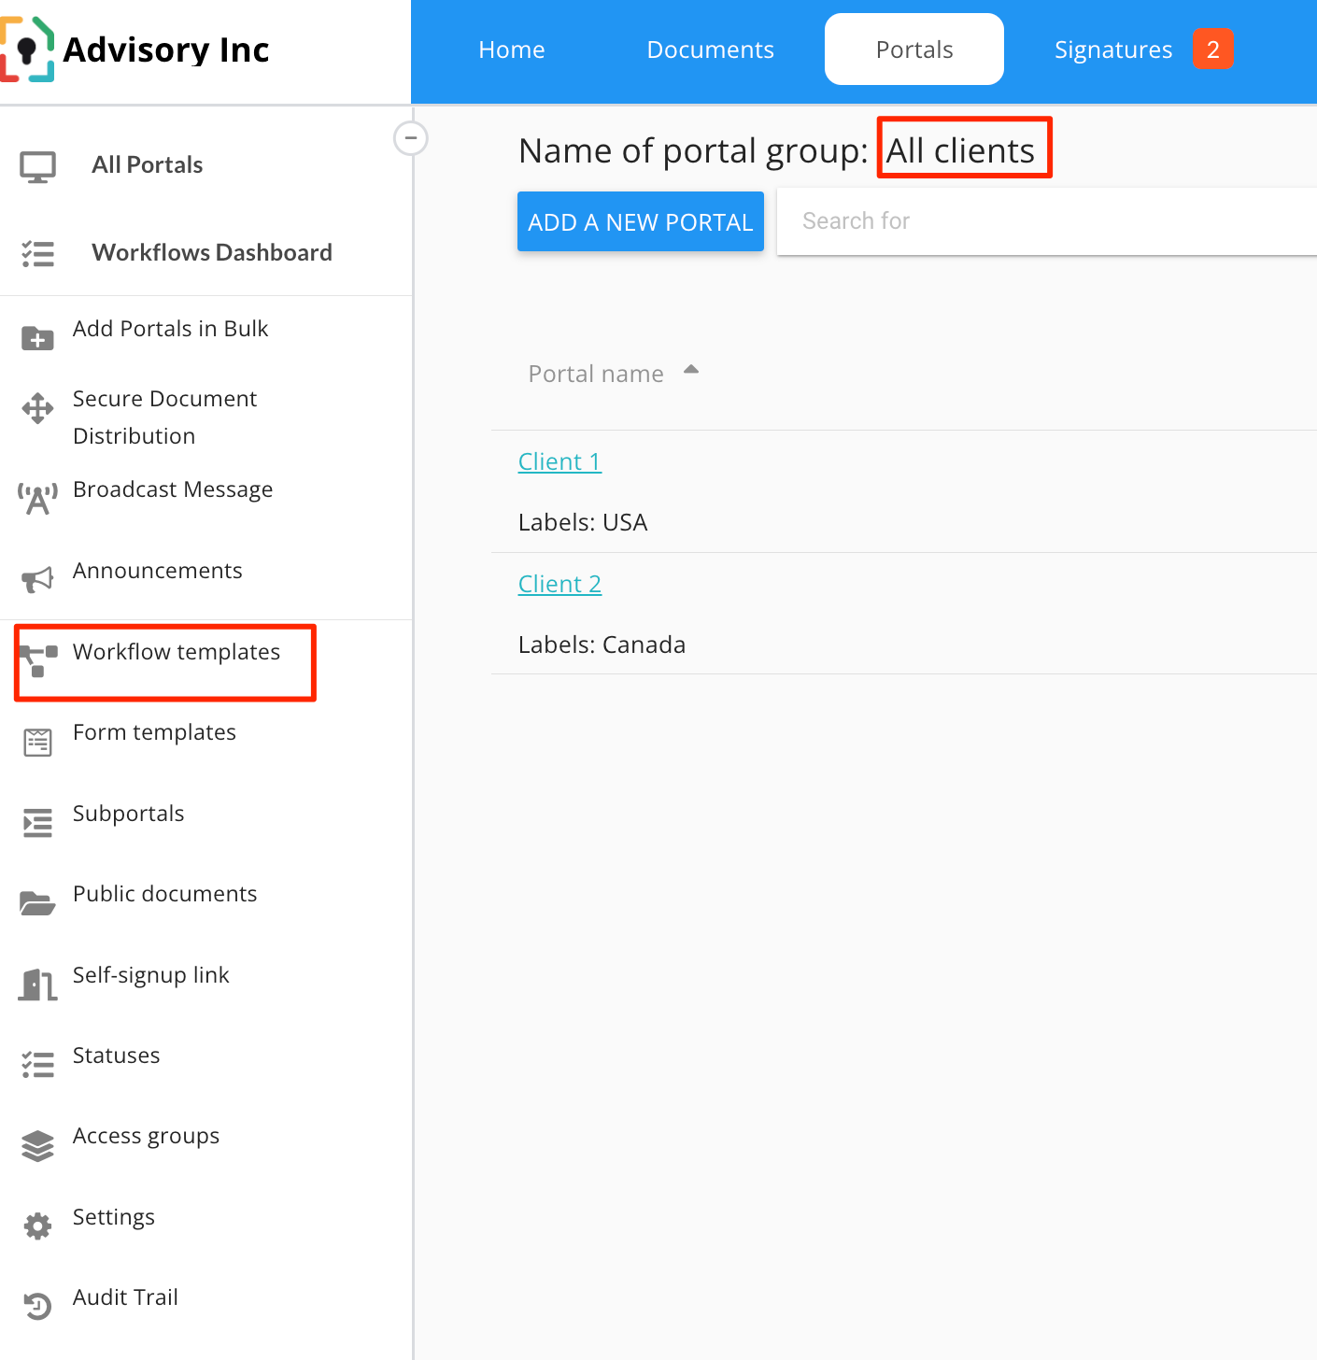Click the Access groups layers icon
The width and height of the screenshot is (1317, 1360).
click(37, 1145)
